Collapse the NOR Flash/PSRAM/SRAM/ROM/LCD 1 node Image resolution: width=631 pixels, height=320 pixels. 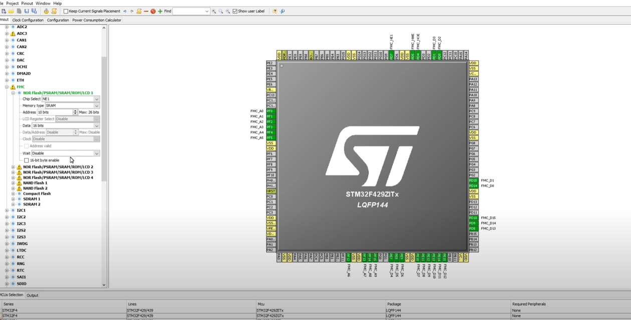point(12,92)
